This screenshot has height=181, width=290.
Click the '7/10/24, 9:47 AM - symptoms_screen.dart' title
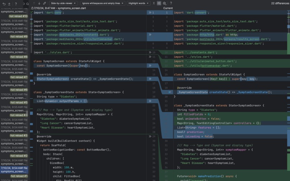60,8
